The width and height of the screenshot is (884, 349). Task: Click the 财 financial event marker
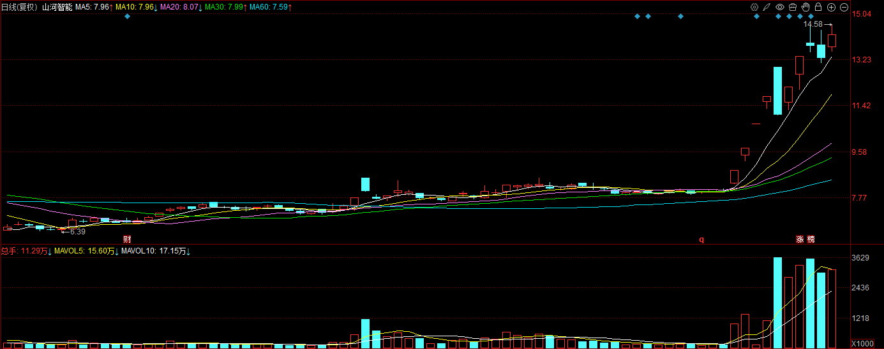tap(127, 239)
